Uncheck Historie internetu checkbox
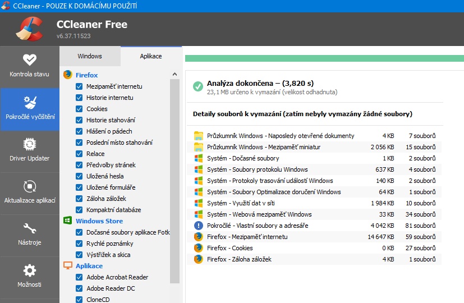464x303 pixels. coord(79,98)
